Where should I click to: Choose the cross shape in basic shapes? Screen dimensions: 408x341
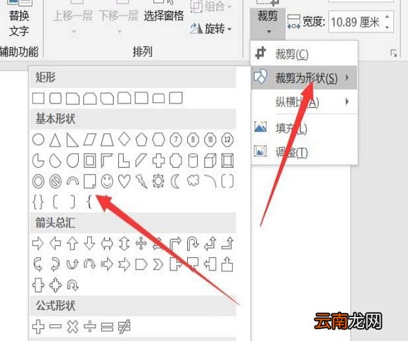(x=158, y=161)
